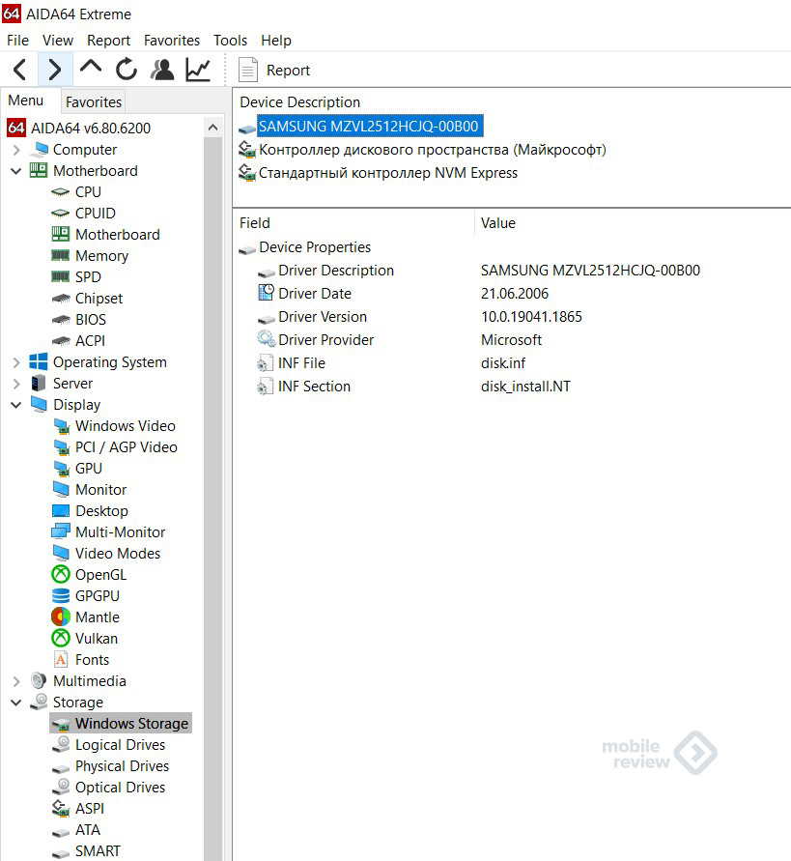Click the Multimedia speaker icon
Viewport: 791px width, 861px height.
click(39, 681)
